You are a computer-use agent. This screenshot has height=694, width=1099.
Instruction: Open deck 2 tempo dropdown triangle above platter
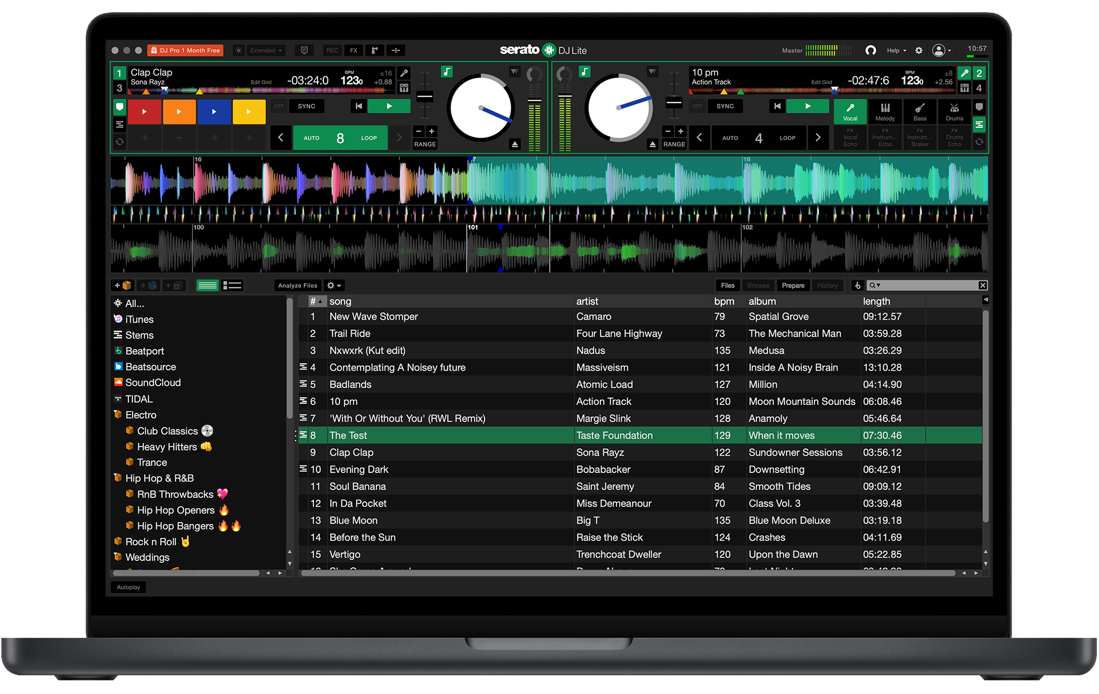(x=652, y=72)
